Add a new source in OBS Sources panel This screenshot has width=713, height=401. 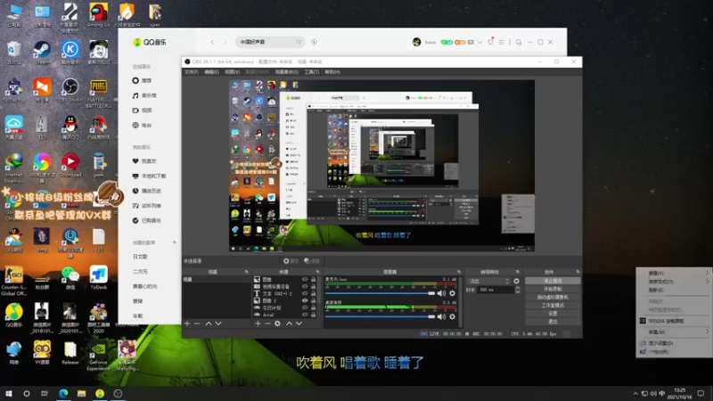[258, 323]
